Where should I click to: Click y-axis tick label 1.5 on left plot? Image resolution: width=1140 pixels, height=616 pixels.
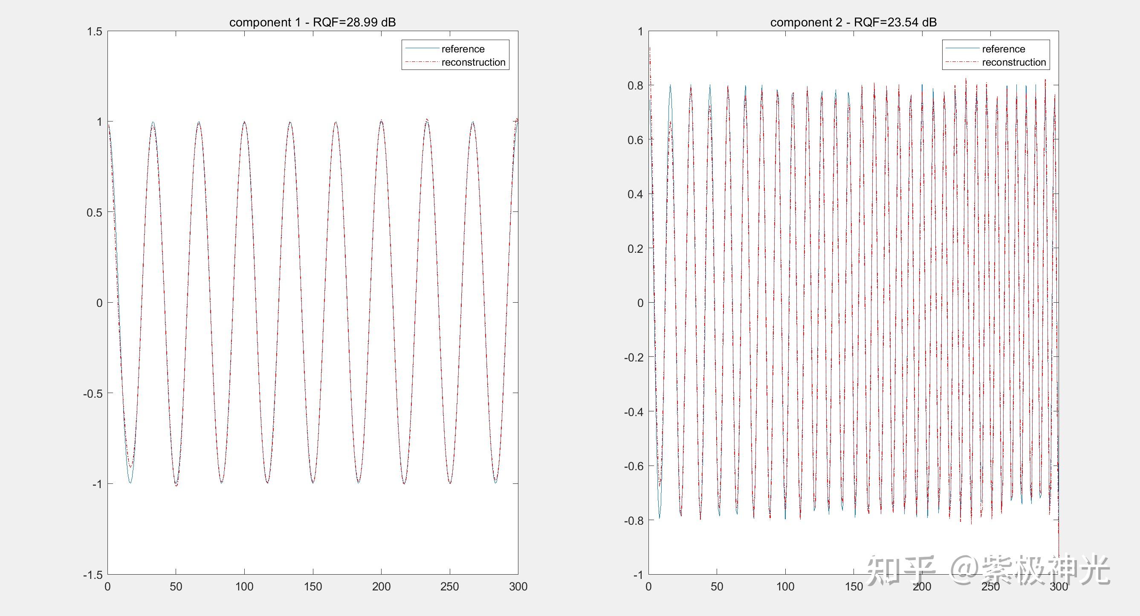tap(95, 32)
